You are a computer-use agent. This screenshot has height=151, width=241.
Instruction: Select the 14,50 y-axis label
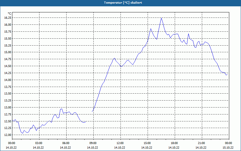8,66
